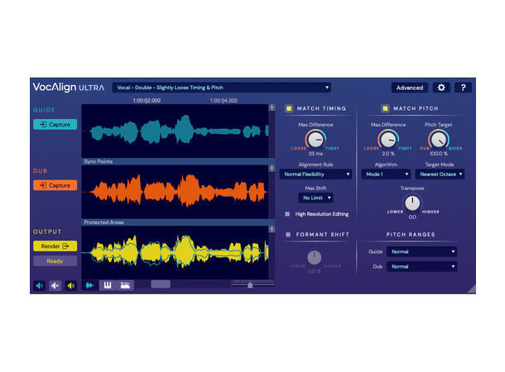Toggle the Match Pitch enable box
Viewport: 505px width, 372px height.
tap(385, 108)
